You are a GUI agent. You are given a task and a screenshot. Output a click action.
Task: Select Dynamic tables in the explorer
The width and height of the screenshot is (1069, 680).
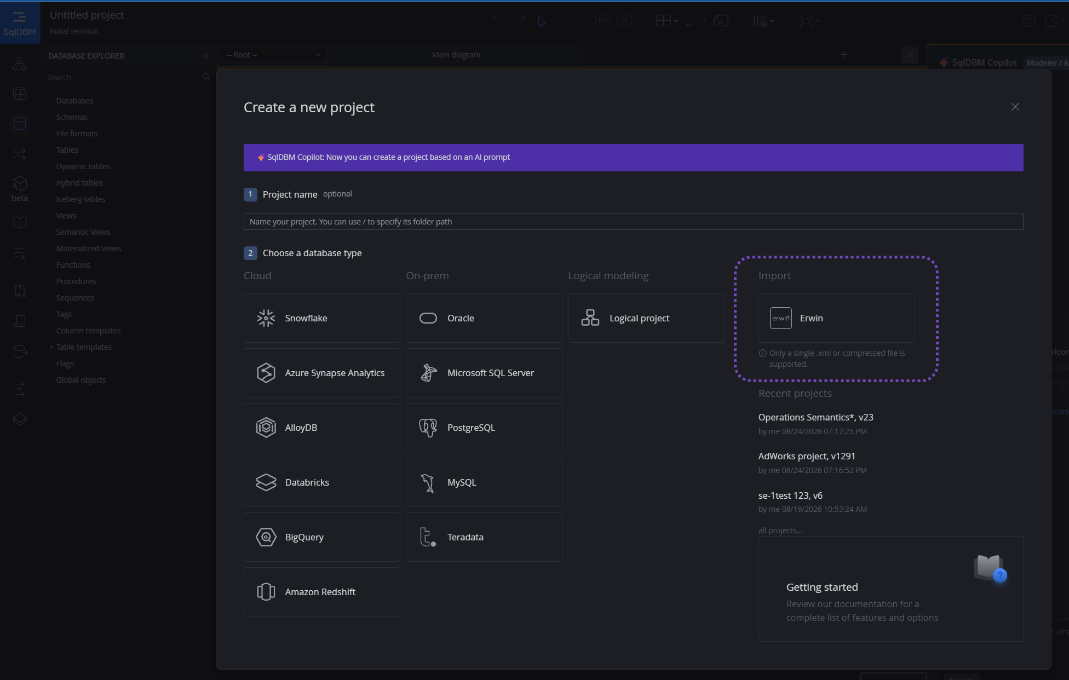click(x=83, y=166)
